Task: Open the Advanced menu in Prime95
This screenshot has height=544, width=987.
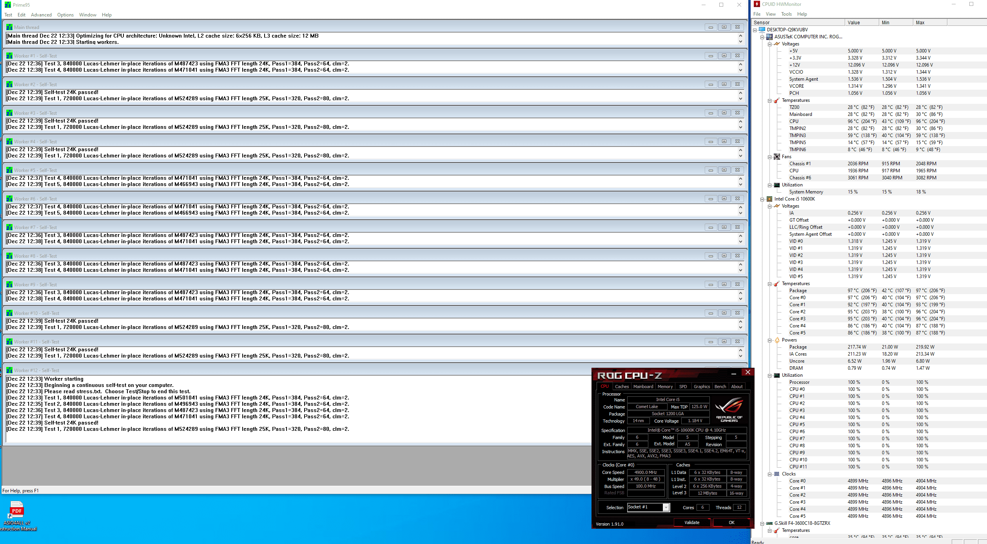Action: click(41, 15)
